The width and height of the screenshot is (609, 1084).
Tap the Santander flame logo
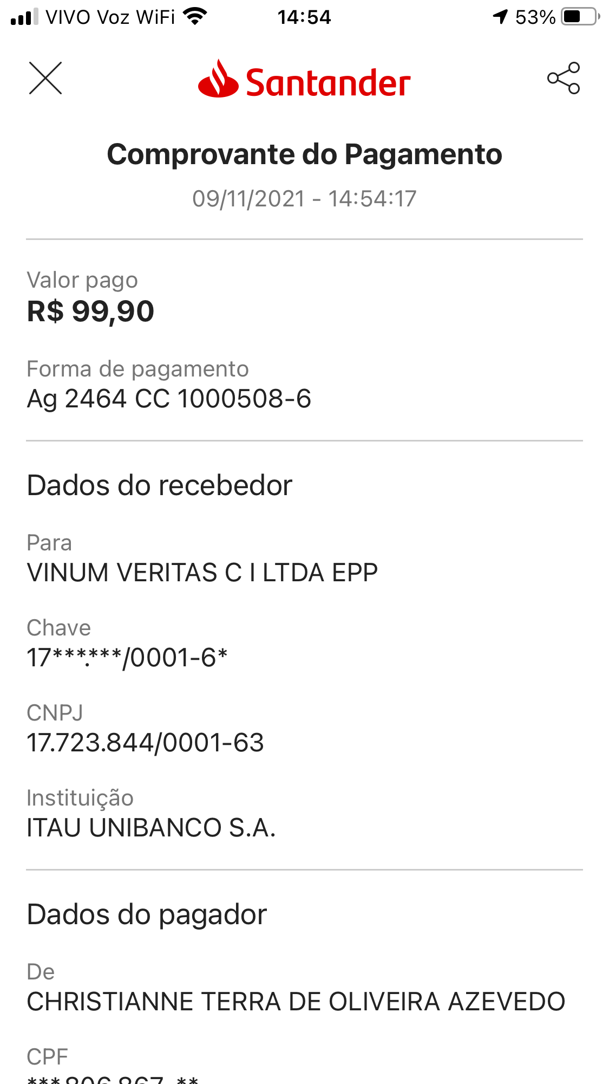218,79
